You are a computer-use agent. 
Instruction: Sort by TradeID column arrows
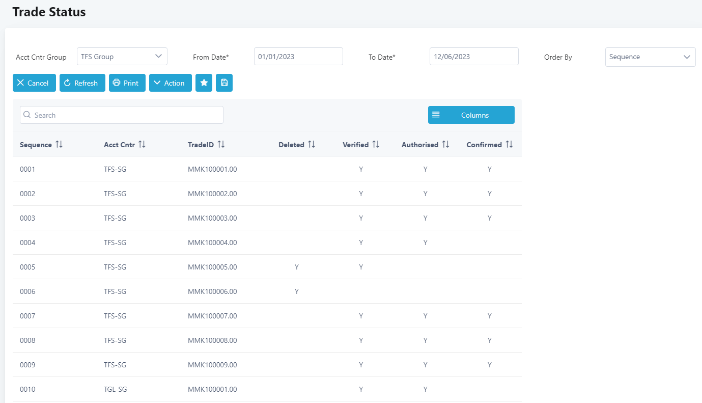tap(221, 145)
